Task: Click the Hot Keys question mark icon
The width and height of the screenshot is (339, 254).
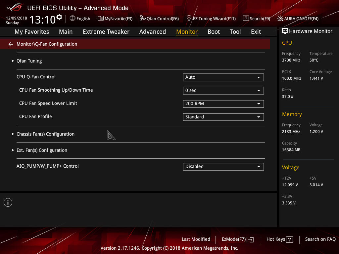Action: tap(289, 239)
